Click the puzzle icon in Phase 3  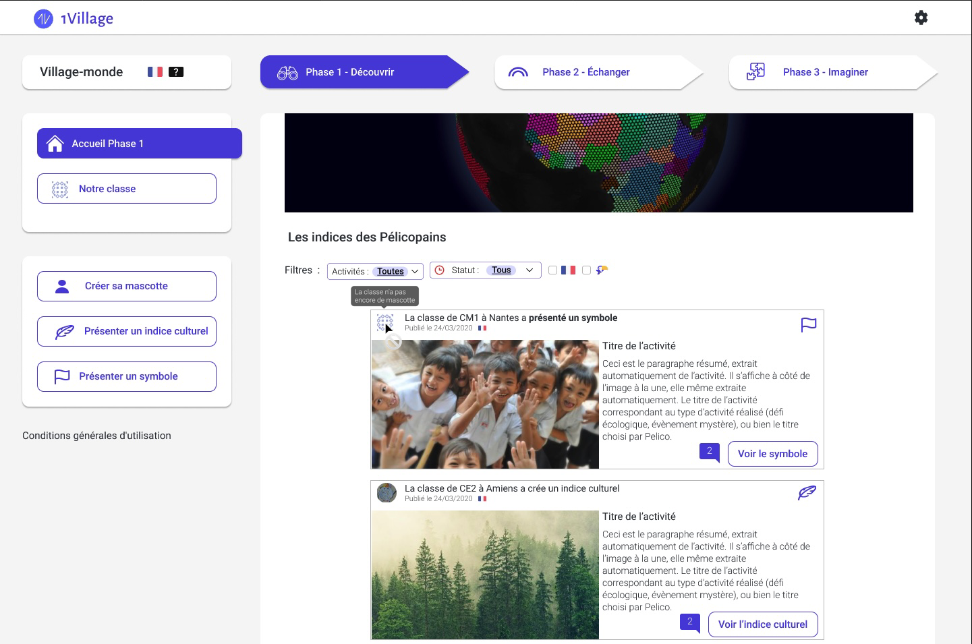755,71
